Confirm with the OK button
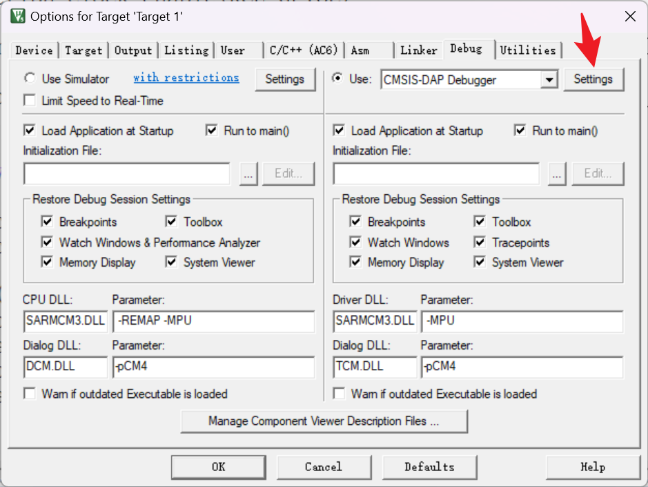 tap(219, 467)
